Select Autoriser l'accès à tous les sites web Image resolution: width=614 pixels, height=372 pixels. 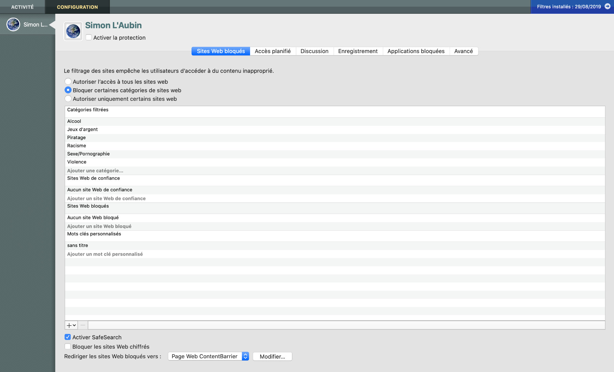click(68, 82)
